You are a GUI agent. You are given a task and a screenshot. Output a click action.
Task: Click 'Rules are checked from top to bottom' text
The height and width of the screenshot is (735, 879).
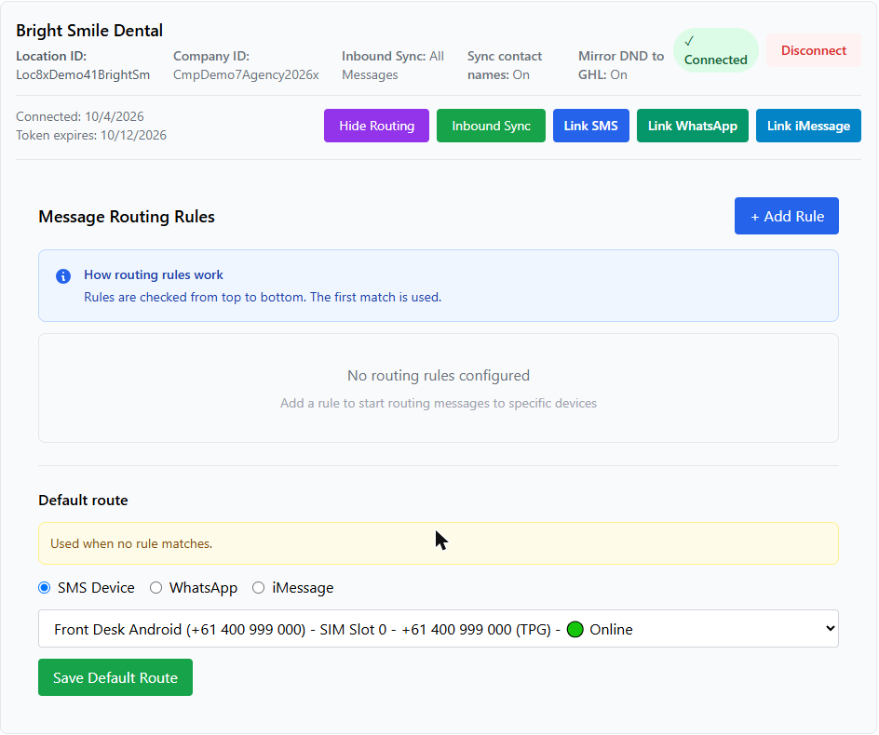pyautogui.click(x=263, y=297)
